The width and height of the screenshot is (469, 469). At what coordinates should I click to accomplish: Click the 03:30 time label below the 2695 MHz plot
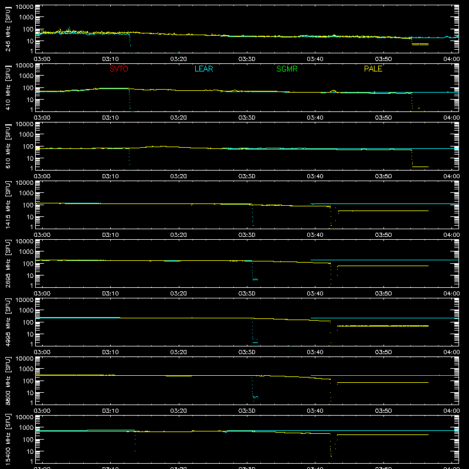(247, 294)
